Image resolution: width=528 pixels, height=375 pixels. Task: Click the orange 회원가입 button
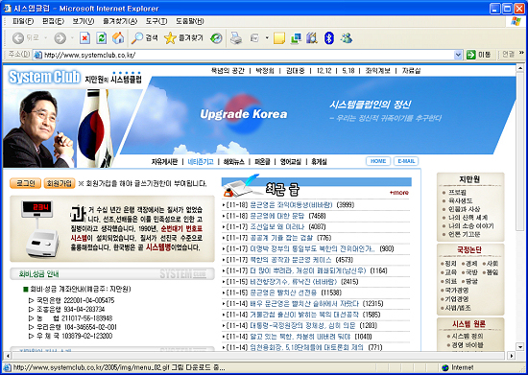(x=60, y=183)
